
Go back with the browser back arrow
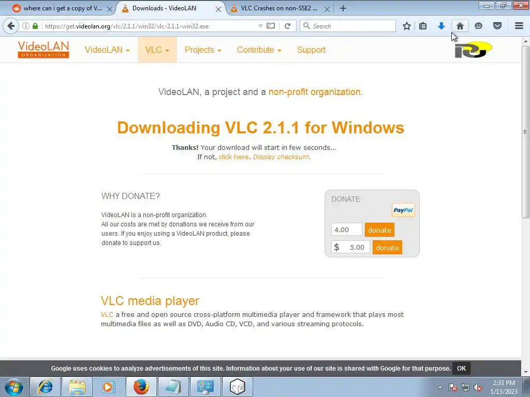click(x=11, y=26)
